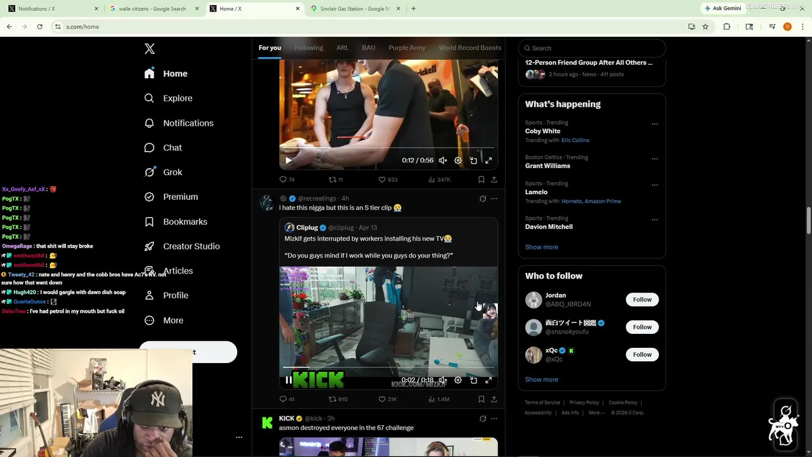The height and width of the screenshot is (457, 812).
Task: Reload the page in Chrome
Action: pyautogui.click(x=39, y=27)
